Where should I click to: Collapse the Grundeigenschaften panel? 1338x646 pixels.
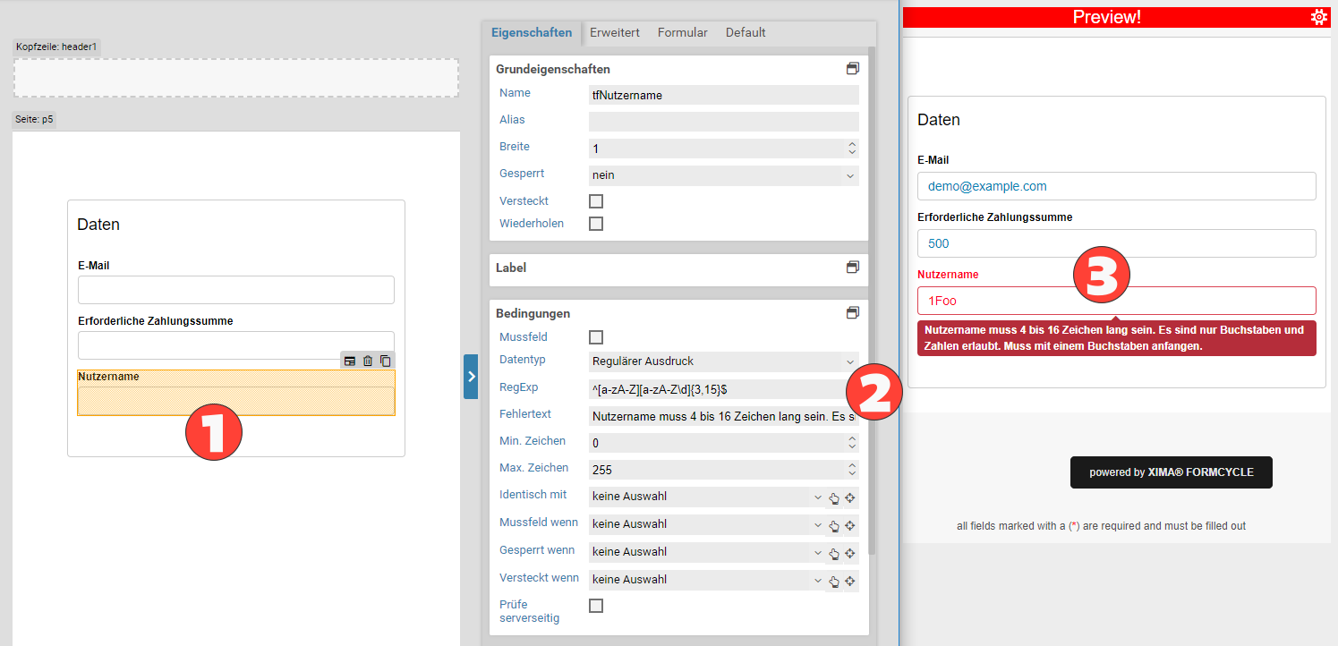coord(852,69)
